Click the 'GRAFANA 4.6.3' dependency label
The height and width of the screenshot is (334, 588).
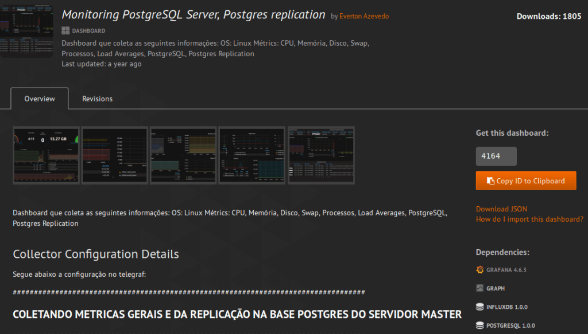[506, 270]
